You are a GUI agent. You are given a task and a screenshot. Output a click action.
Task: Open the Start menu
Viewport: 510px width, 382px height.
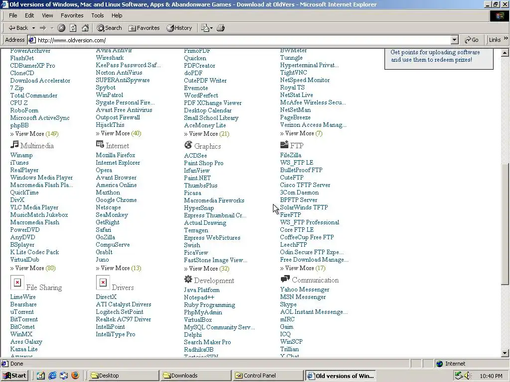coord(14,376)
